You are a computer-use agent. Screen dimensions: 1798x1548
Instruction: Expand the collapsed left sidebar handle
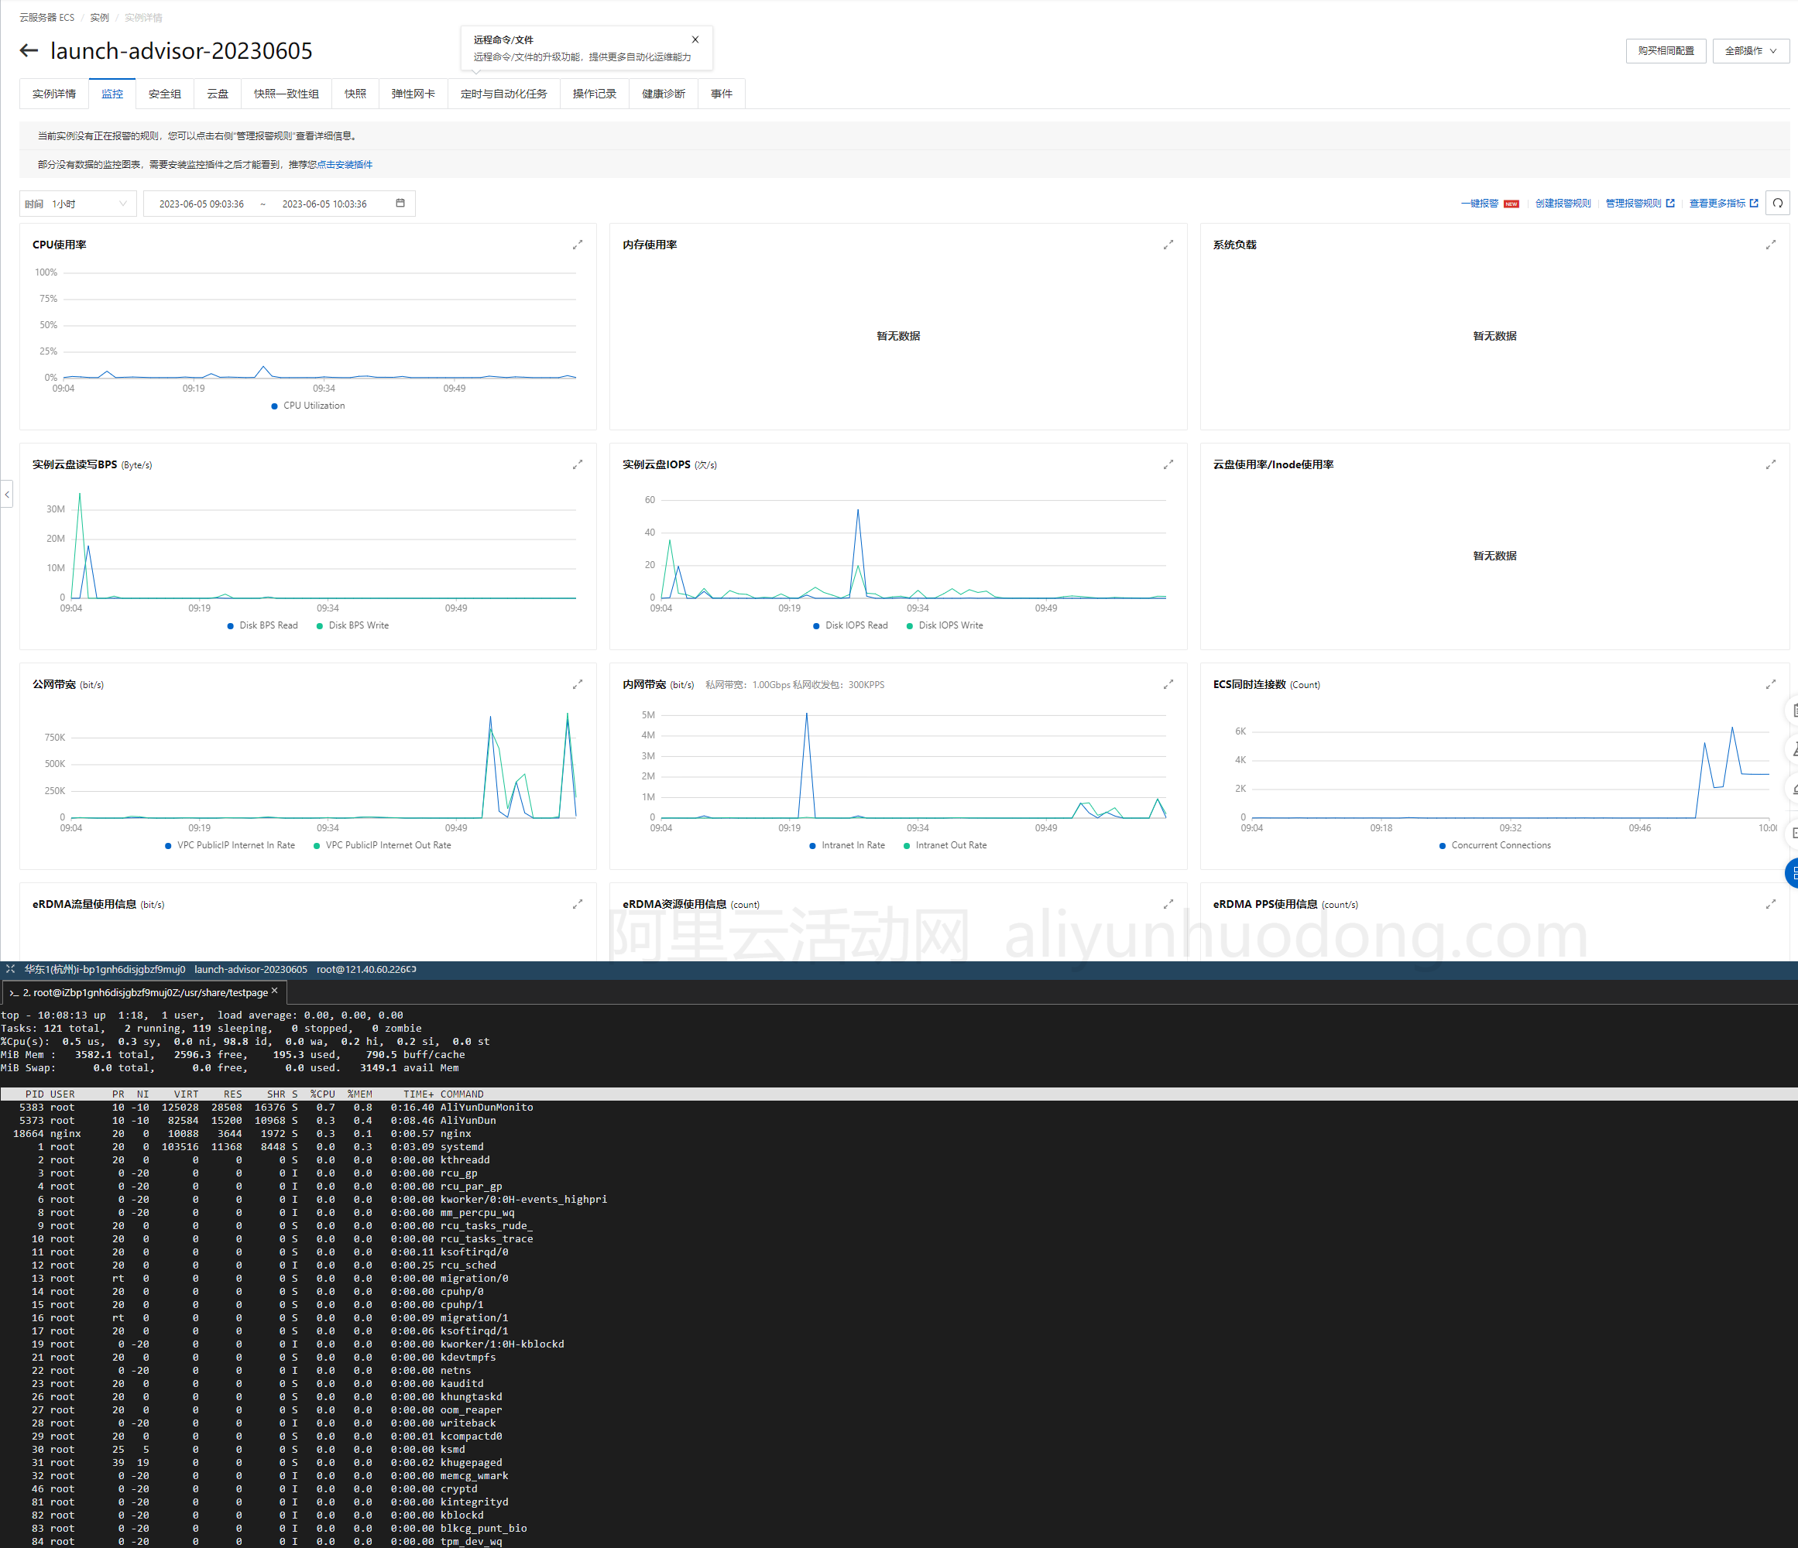[x=7, y=495]
